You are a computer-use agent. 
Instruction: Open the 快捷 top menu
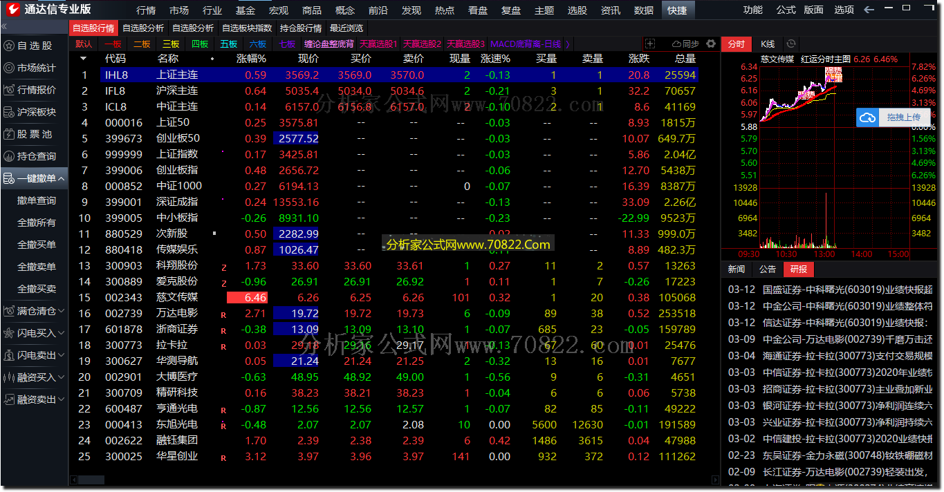[x=677, y=10]
